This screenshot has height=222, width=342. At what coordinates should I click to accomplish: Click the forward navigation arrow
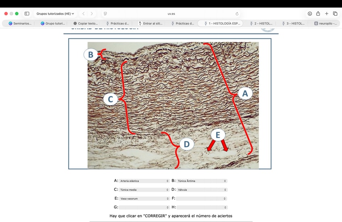click(92, 13)
